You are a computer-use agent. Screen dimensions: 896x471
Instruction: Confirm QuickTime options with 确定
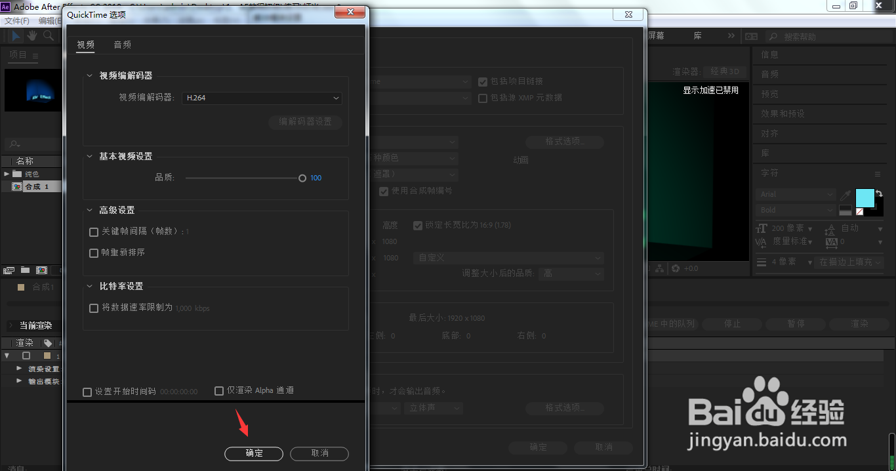tap(254, 453)
